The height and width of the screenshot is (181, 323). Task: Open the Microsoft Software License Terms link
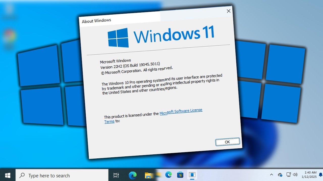[x=154, y=115]
